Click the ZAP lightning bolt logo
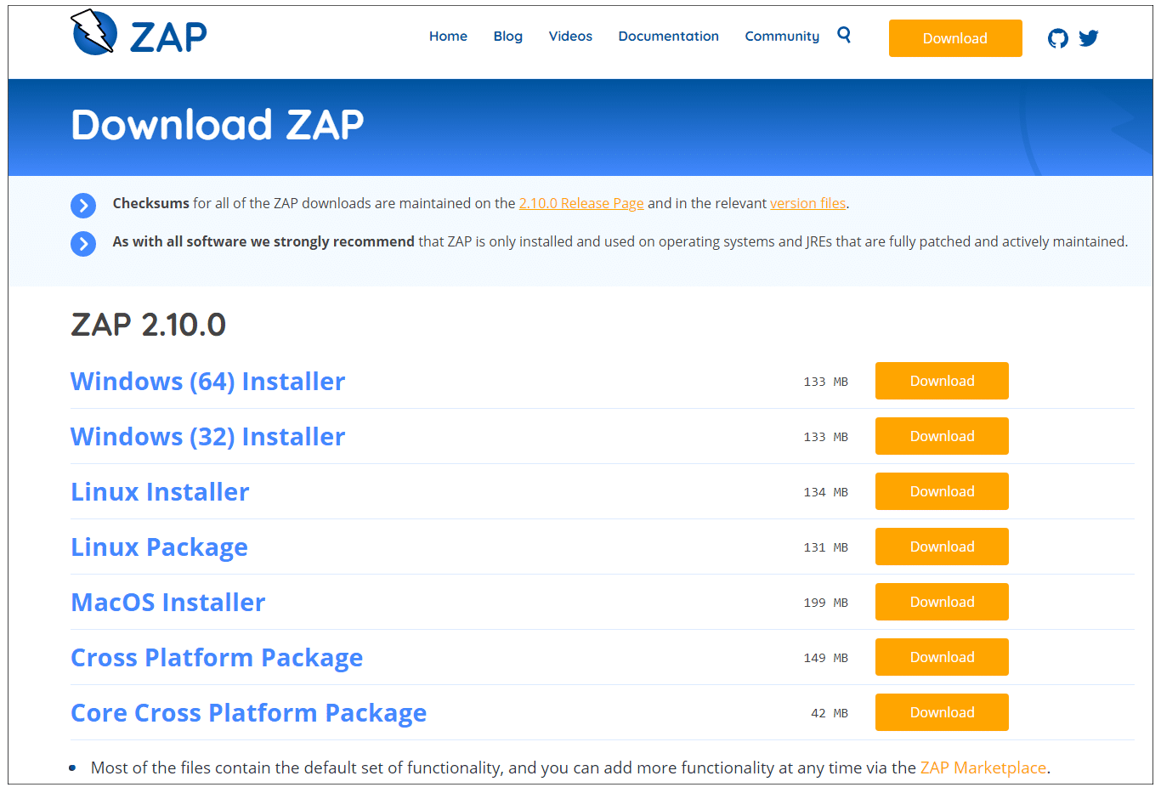This screenshot has width=1161, height=793. point(93,32)
